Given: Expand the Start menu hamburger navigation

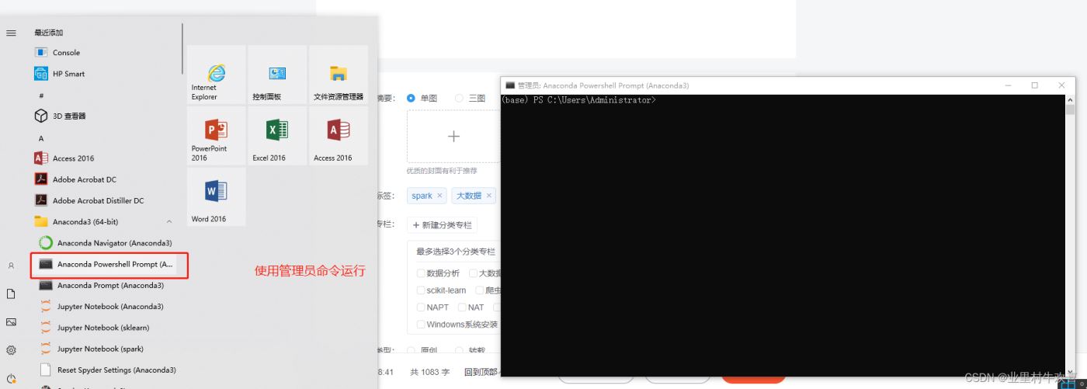Looking at the screenshot, I should 11,33.
